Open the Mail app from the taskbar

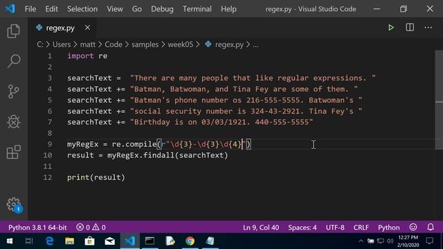click(109, 241)
